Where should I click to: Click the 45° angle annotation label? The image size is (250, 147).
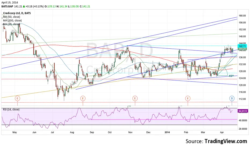231,76
